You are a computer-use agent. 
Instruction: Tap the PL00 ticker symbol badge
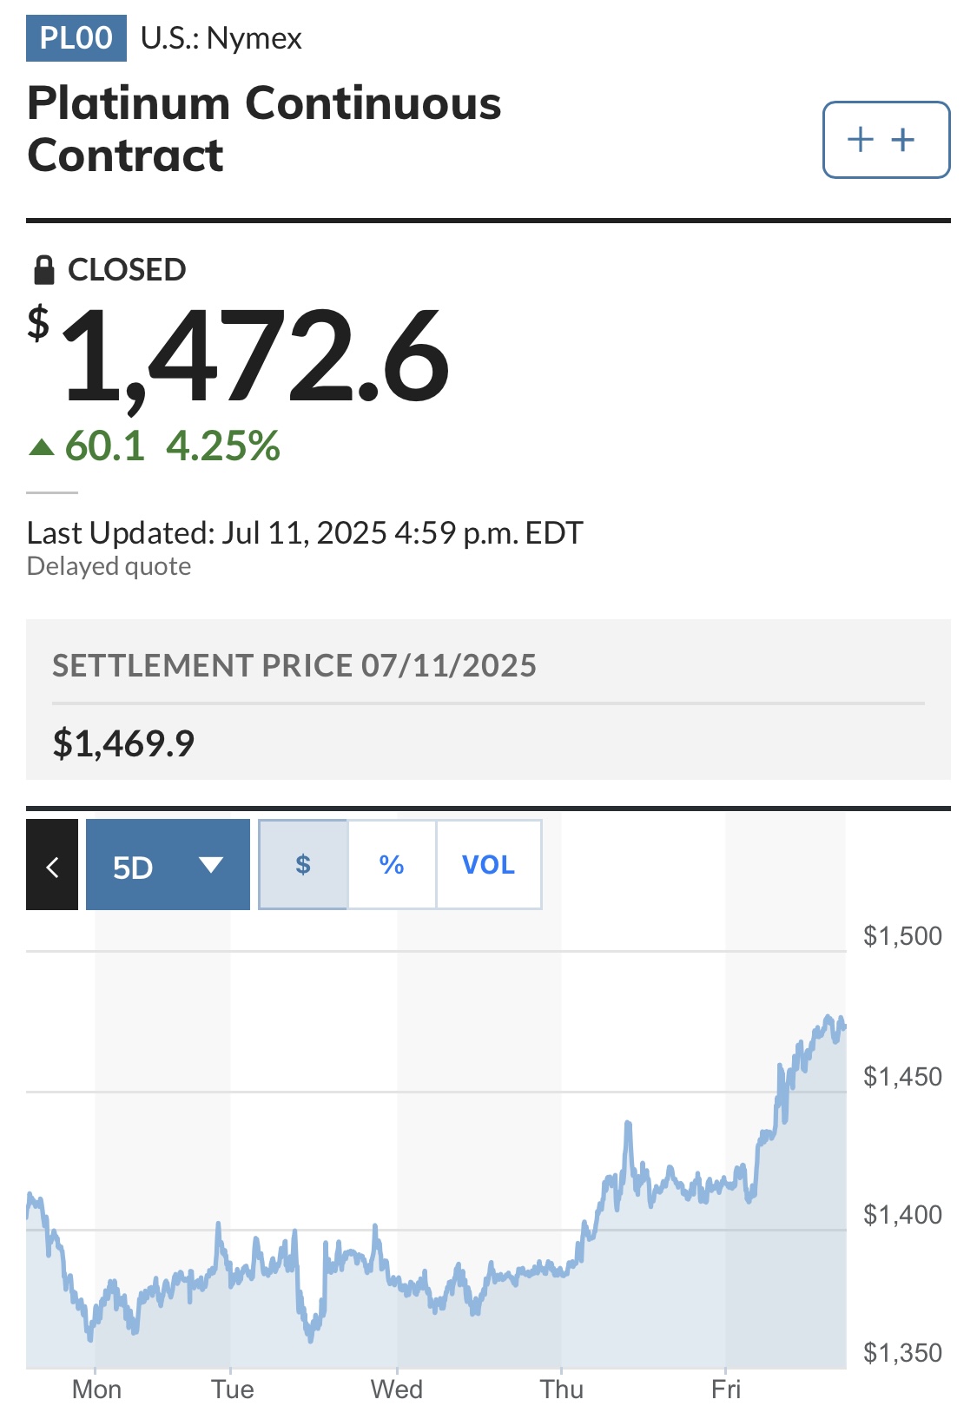coord(76,38)
